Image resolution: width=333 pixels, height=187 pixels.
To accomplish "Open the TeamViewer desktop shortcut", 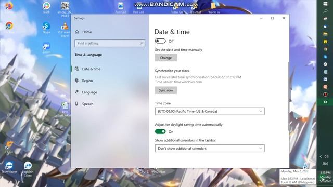I will [x=9, y=167].
